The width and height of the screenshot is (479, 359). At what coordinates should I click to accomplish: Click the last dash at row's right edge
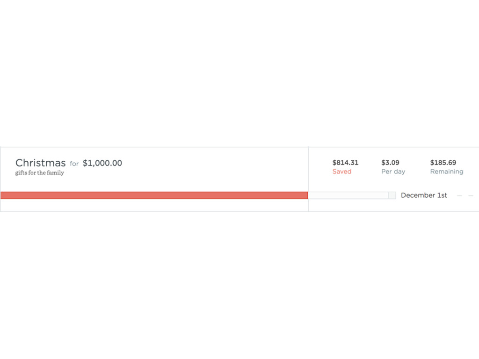tap(471, 196)
